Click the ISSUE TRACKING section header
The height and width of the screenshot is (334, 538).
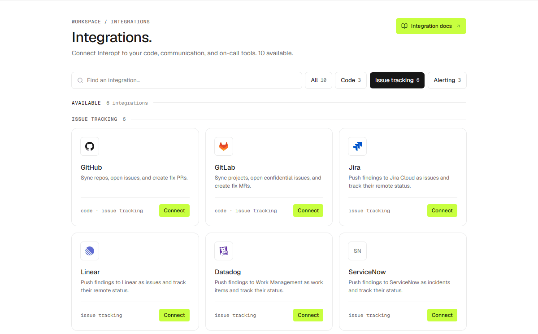coord(95,119)
